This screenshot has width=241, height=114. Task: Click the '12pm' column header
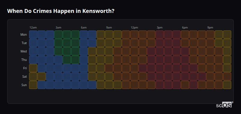[134, 28]
